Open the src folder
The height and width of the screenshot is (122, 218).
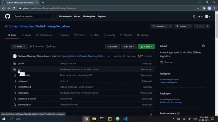20,69
